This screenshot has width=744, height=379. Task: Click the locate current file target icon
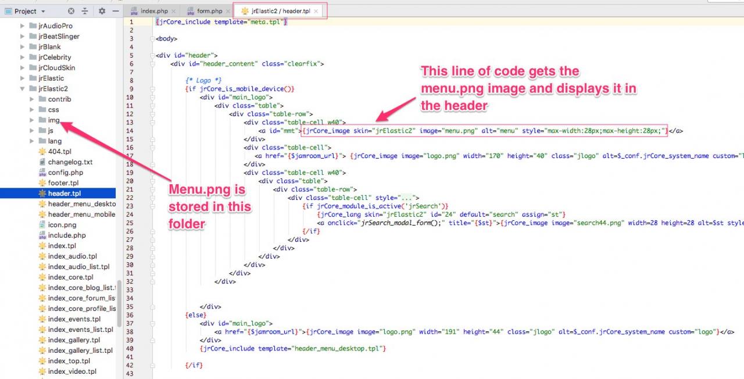(71, 11)
